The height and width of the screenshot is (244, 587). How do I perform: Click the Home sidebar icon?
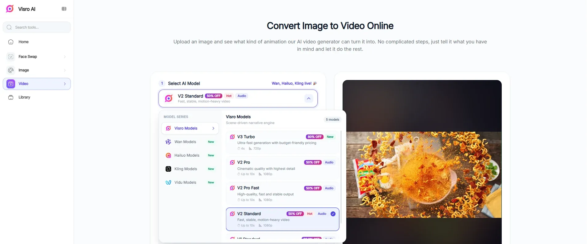pos(11,42)
